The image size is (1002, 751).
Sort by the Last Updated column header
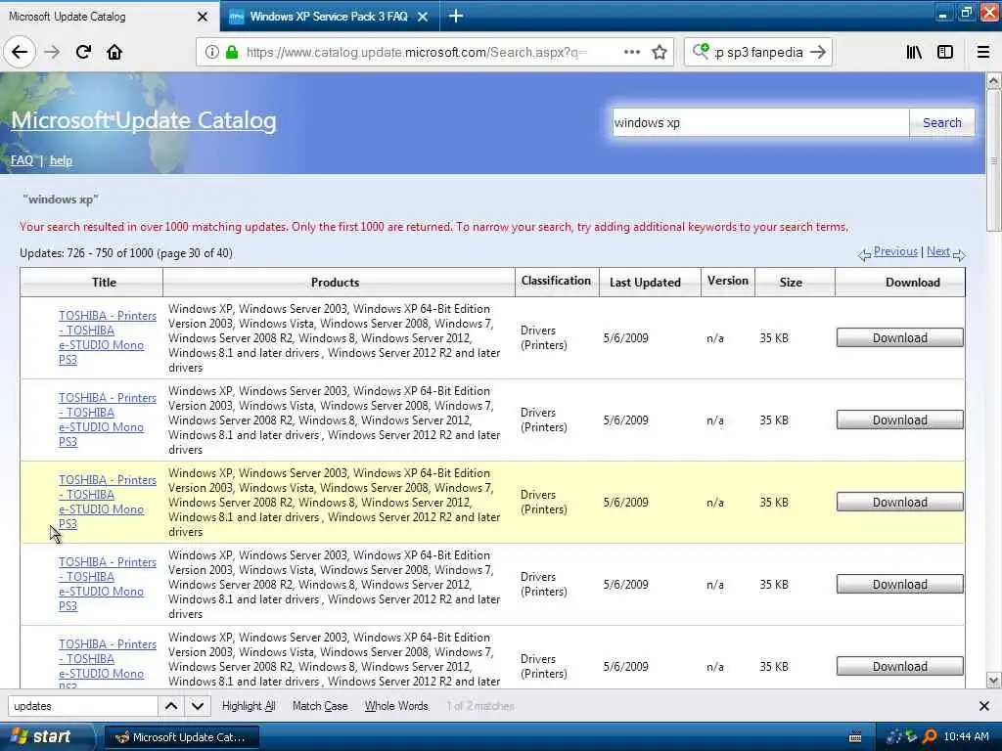[645, 283]
